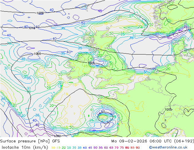Click the red 80 value in the isotach legend
Screen dimensions: 194x150
(x=127, y=148)
